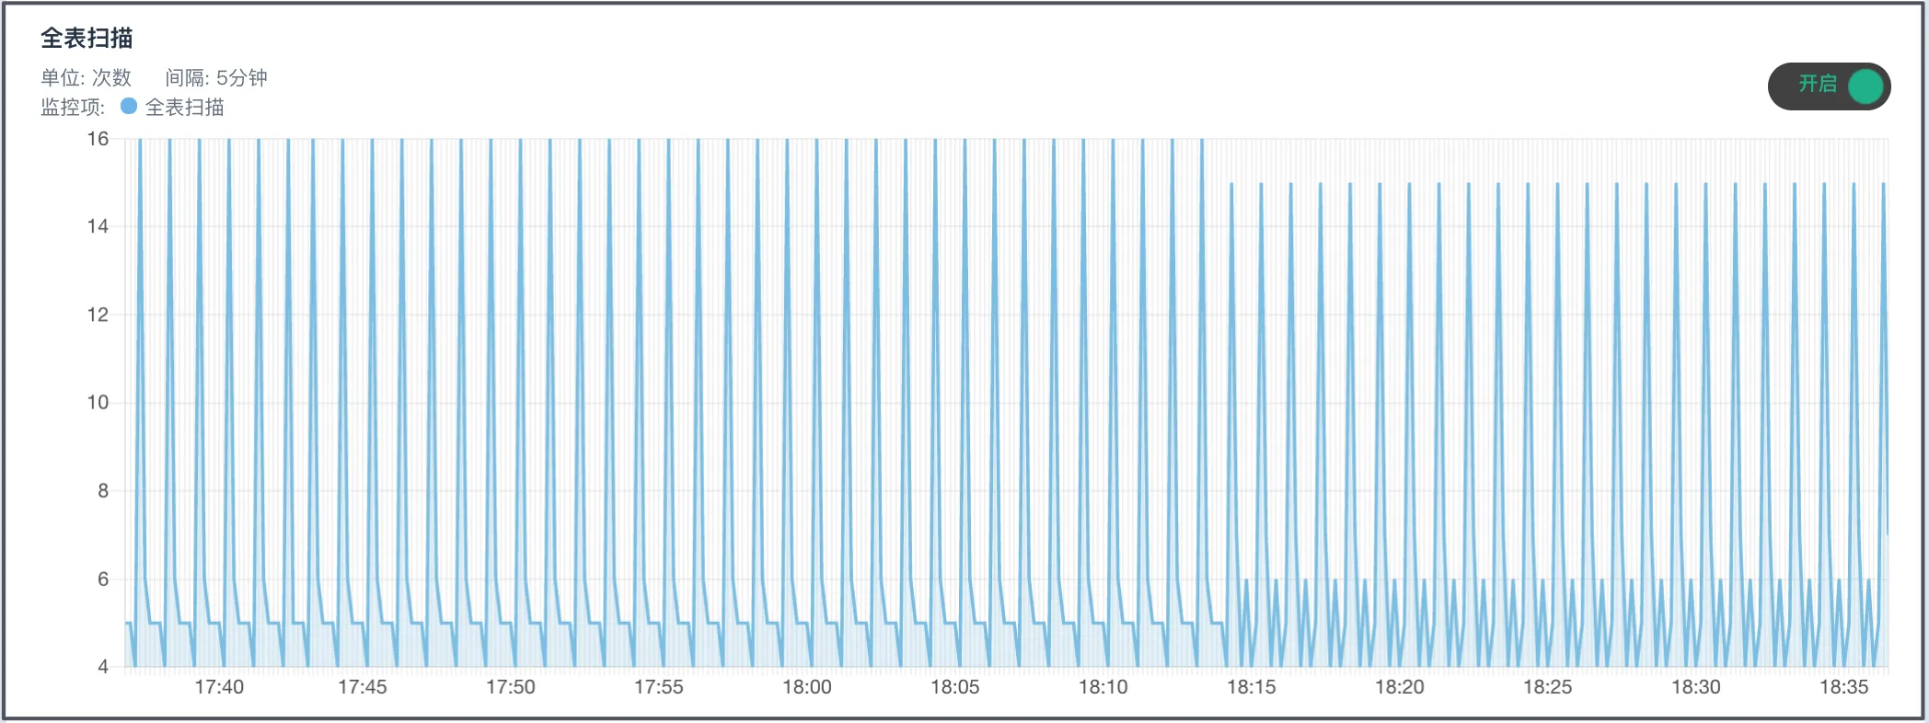Click the 监控项: label
The image size is (1929, 723).
coord(73,108)
